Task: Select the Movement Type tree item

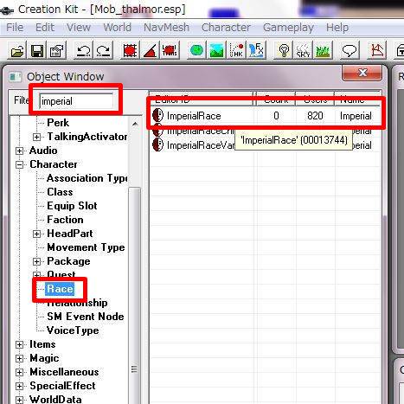Action: [x=86, y=247]
